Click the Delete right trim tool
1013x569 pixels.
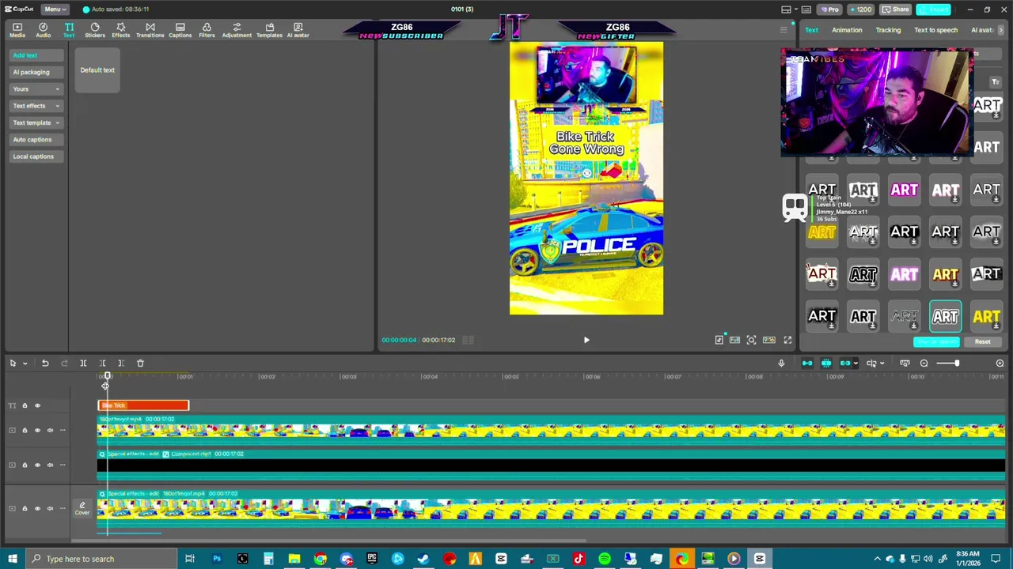click(121, 363)
